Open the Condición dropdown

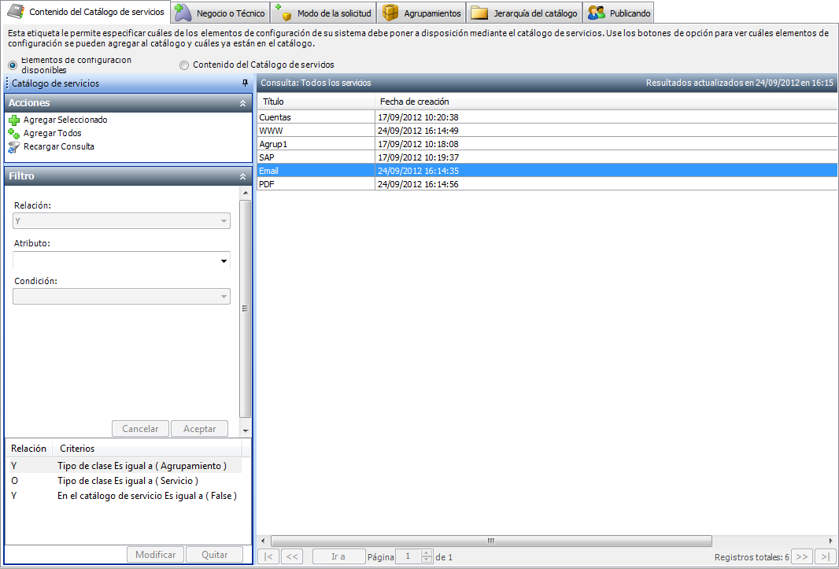coord(224,297)
